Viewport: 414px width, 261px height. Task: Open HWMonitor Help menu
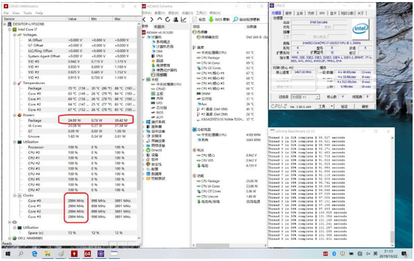coord(39,13)
